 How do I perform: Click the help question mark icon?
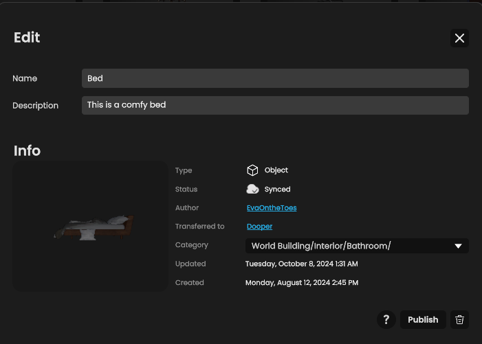[x=386, y=319]
